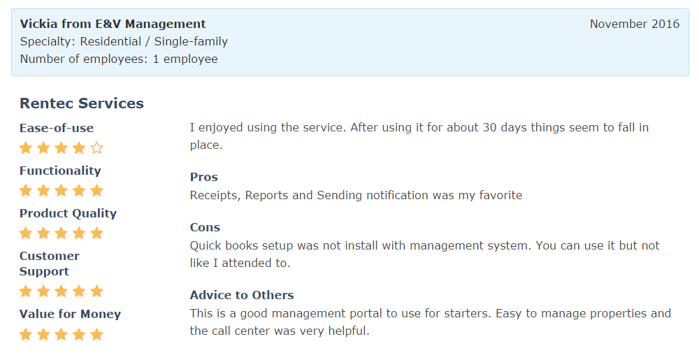This screenshot has width=699, height=360.
Task: Click the first Product Quality star
Action: [26, 233]
